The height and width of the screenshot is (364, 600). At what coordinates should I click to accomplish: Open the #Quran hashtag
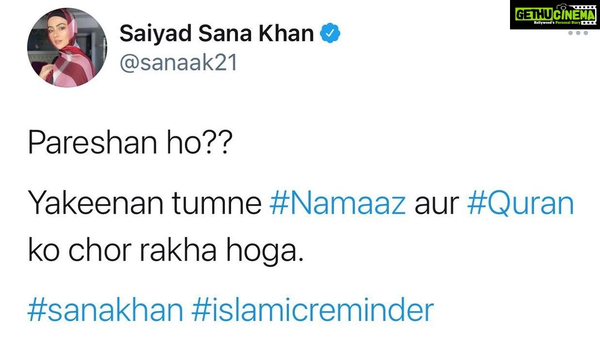click(521, 204)
